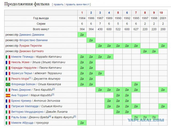Open season 6 column header link
171x128 pixels.
point(127,13)
